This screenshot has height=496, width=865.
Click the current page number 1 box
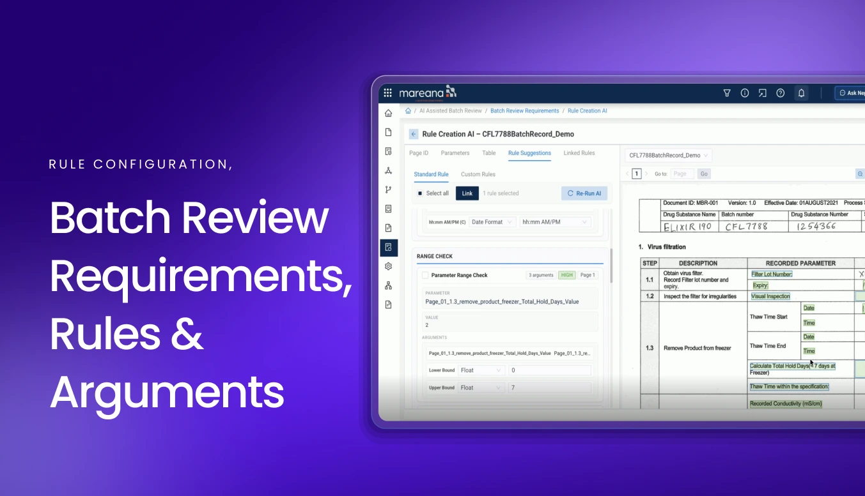point(636,174)
